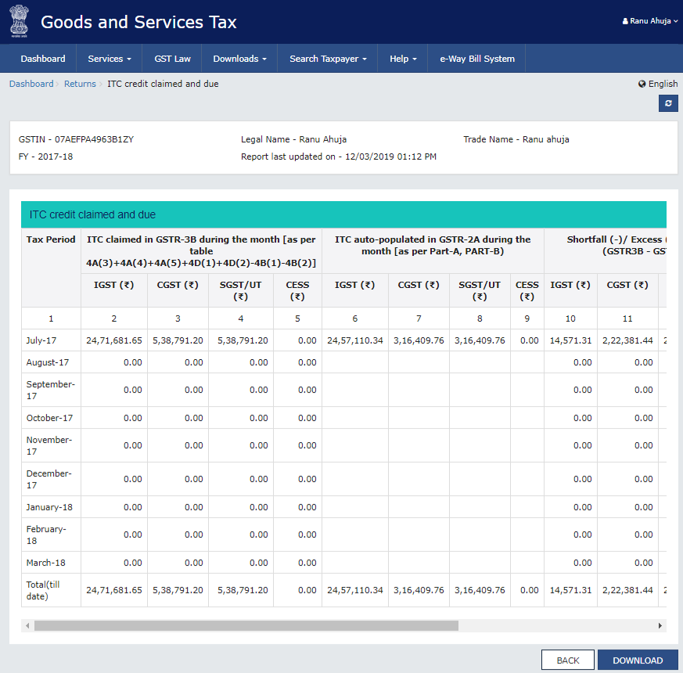The width and height of the screenshot is (683, 673).
Task: Expand the Services menu
Action: (109, 59)
